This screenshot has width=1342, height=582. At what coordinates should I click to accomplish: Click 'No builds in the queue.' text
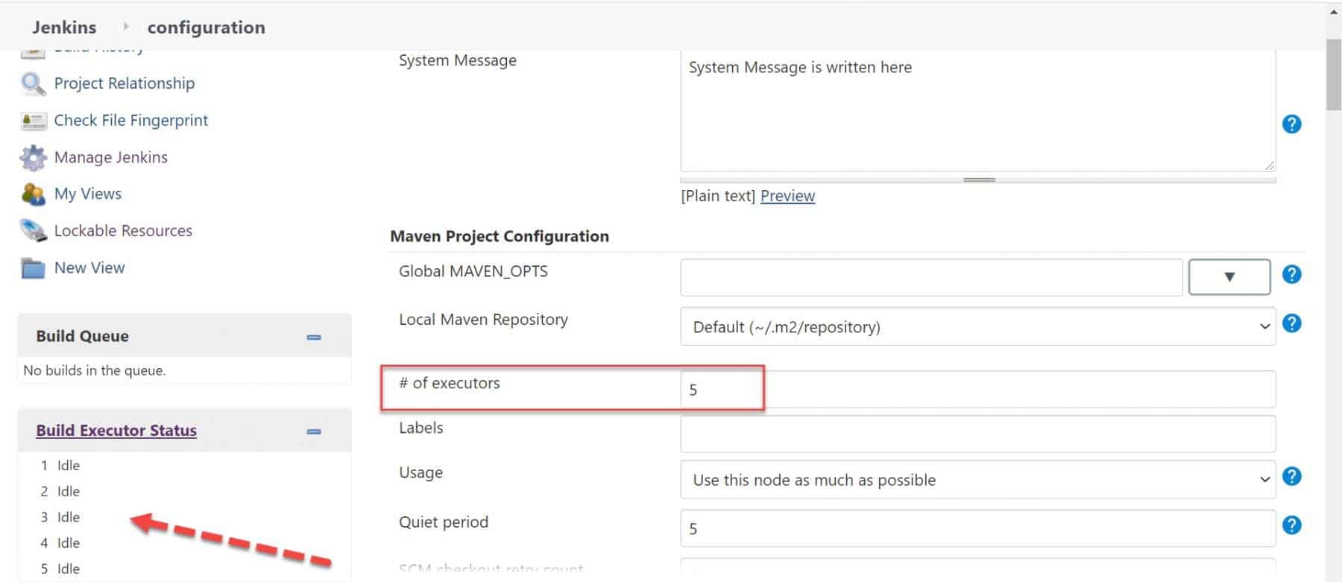(x=95, y=370)
